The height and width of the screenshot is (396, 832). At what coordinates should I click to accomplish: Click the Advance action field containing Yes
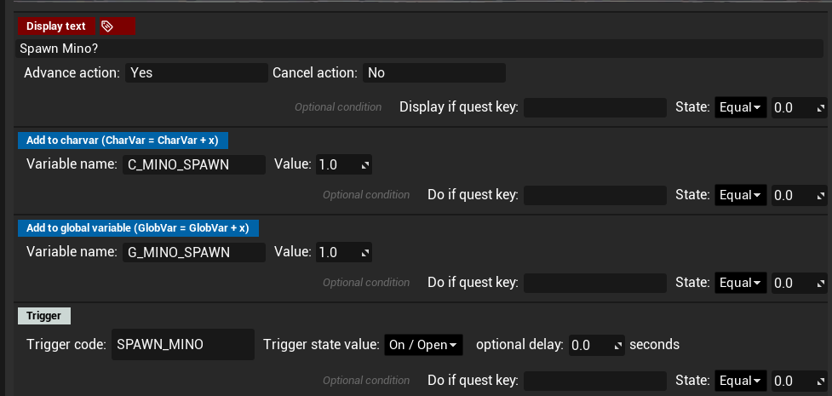click(x=196, y=73)
